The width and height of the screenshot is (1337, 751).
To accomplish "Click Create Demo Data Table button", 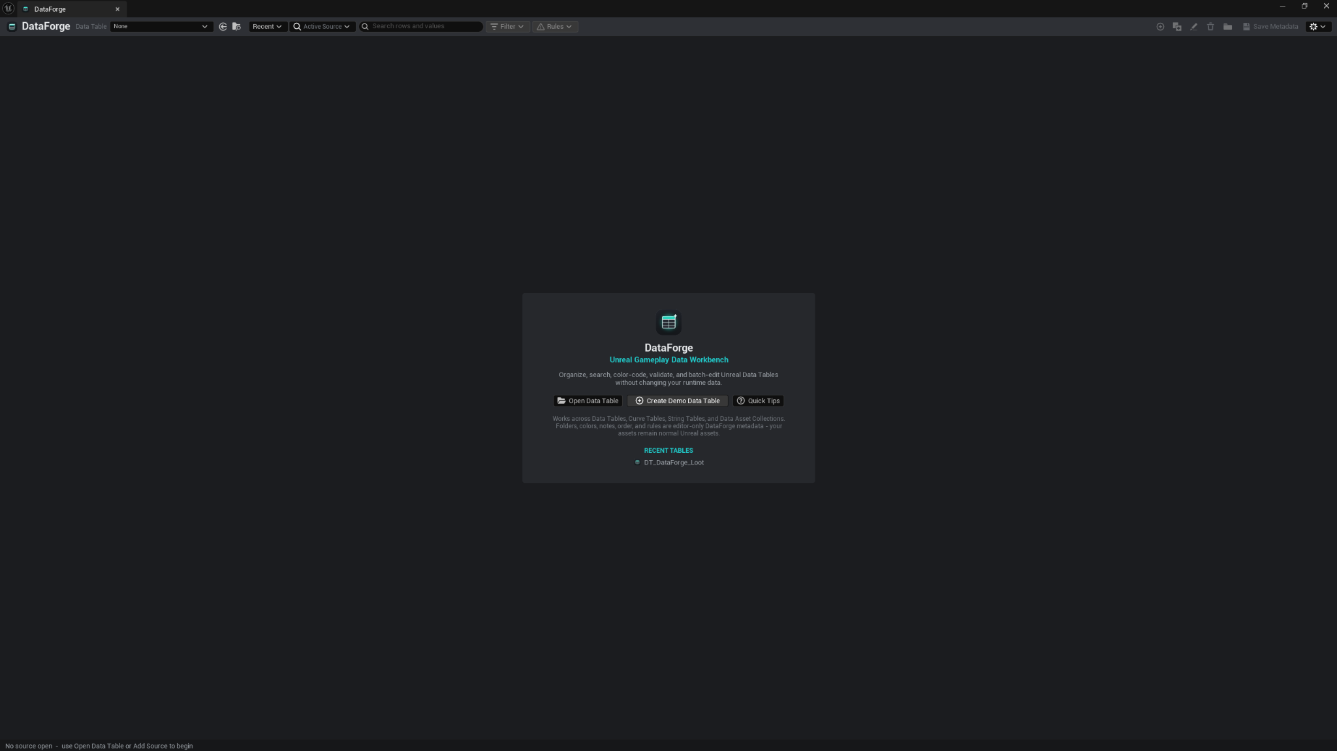I will (678, 401).
